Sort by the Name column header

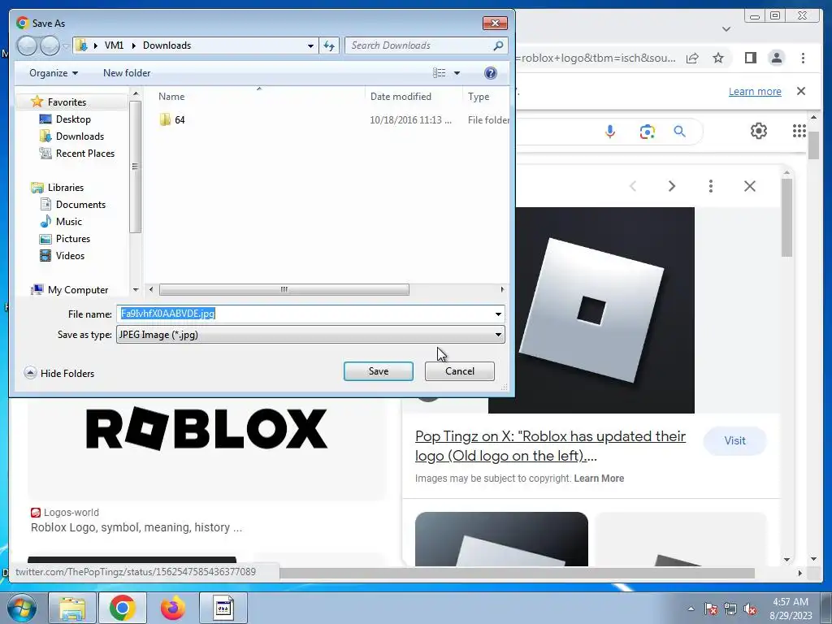coord(171,97)
